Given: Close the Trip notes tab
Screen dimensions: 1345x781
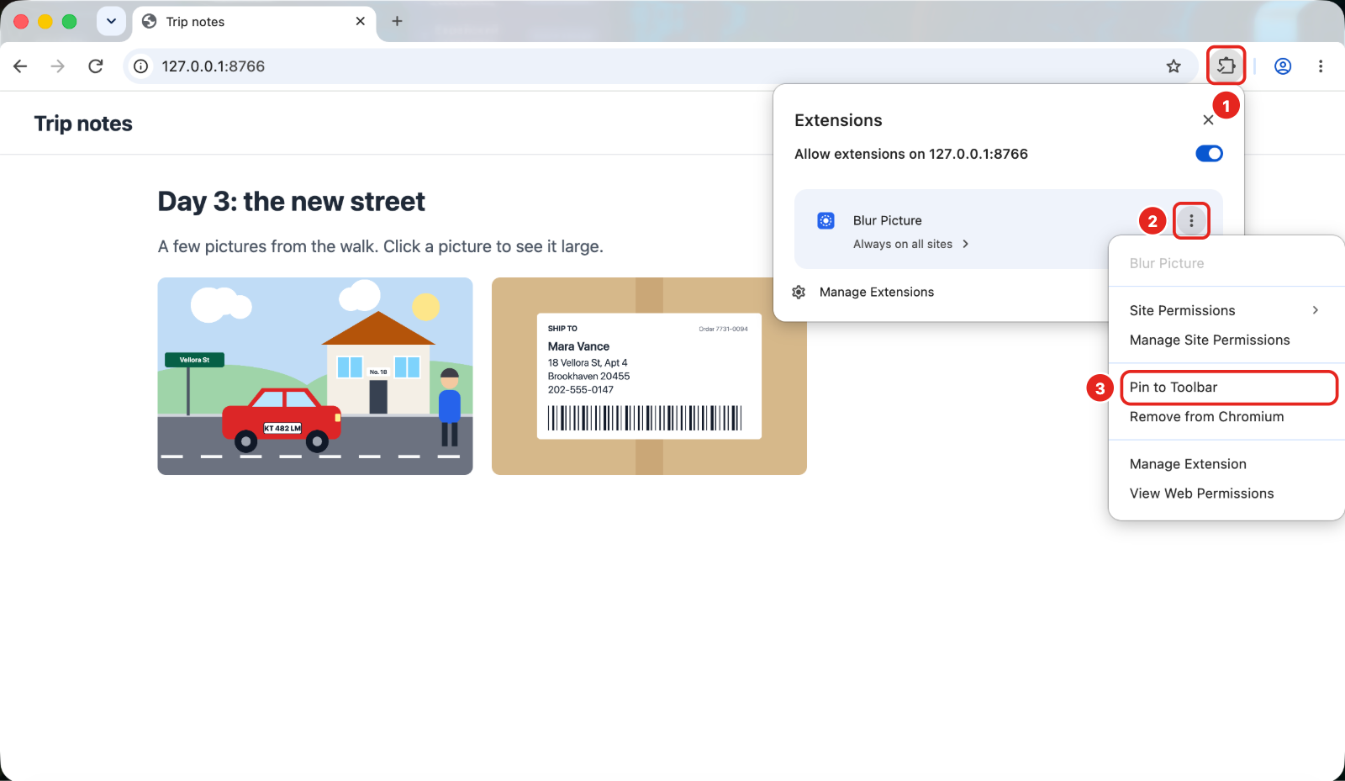Looking at the screenshot, I should click(361, 21).
